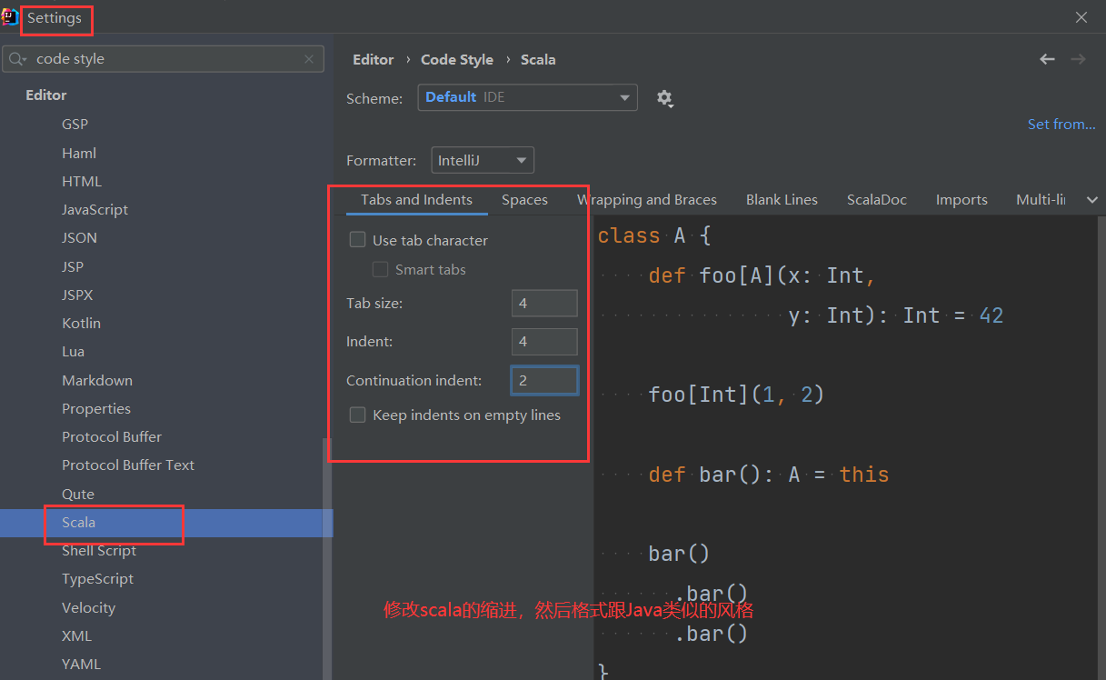Check Keep indents on empty lines

[x=358, y=415]
